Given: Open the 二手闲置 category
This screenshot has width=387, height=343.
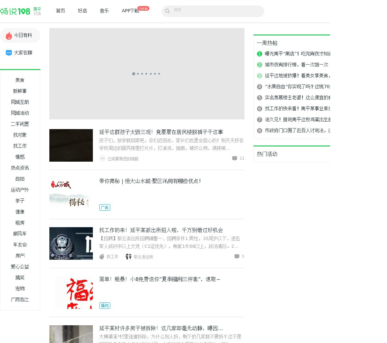Looking at the screenshot, I should (x=20, y=124).
